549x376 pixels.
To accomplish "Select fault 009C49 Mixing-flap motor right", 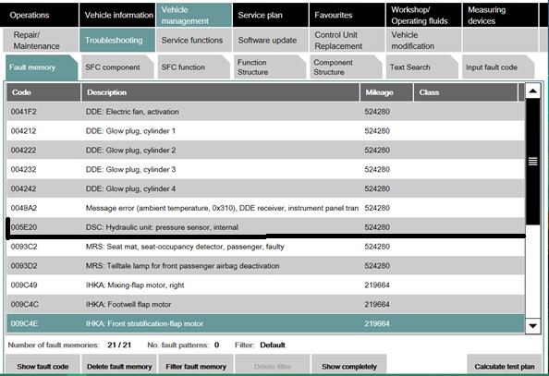I will point(265,285).
